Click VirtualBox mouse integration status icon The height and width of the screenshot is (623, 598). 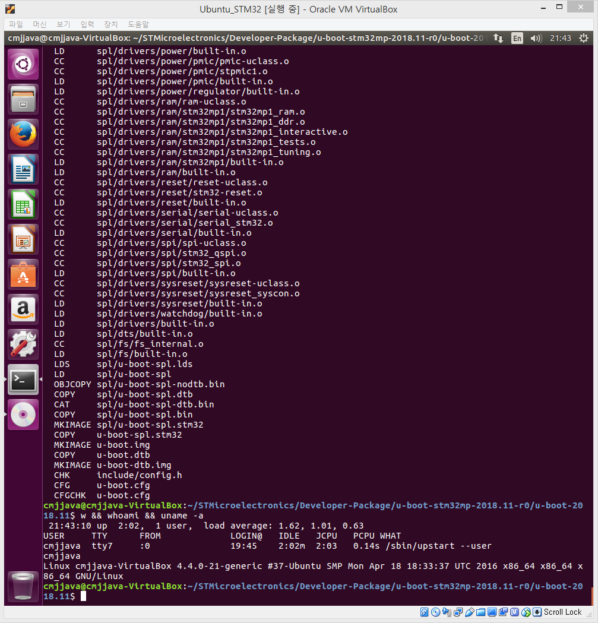click(526, 612)
